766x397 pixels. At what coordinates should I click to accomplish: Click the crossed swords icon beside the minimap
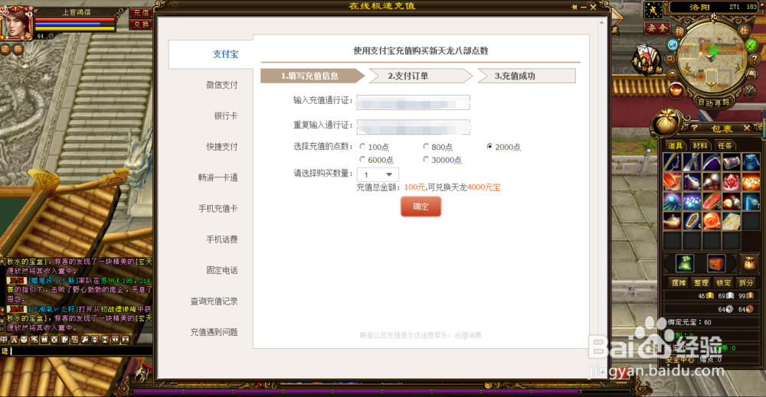[x=750, y=90]
